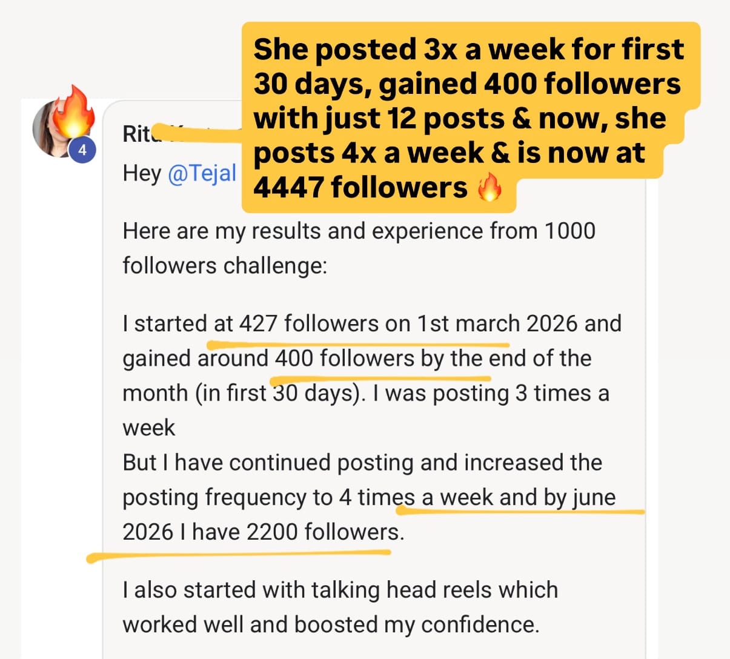Click the 'followers challenge:' text
Image resolution: width=730 pixels, height=659 pixels.
(225, 266)
